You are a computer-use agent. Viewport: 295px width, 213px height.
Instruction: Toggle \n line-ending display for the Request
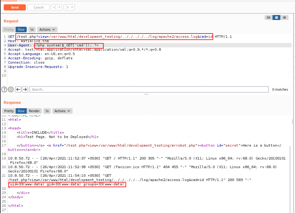(31, 29)
